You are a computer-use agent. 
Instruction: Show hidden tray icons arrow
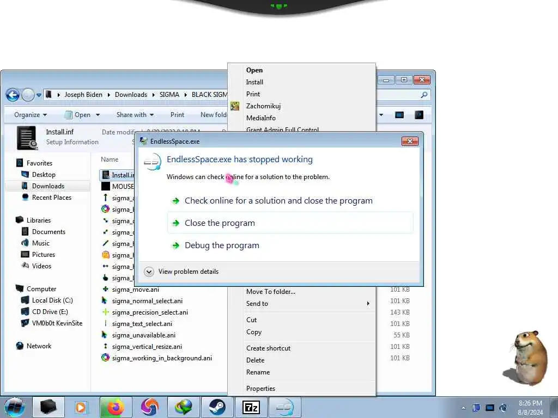tap(463, 408)
